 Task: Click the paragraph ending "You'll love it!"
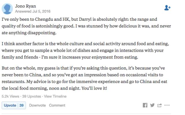[84, 78]
